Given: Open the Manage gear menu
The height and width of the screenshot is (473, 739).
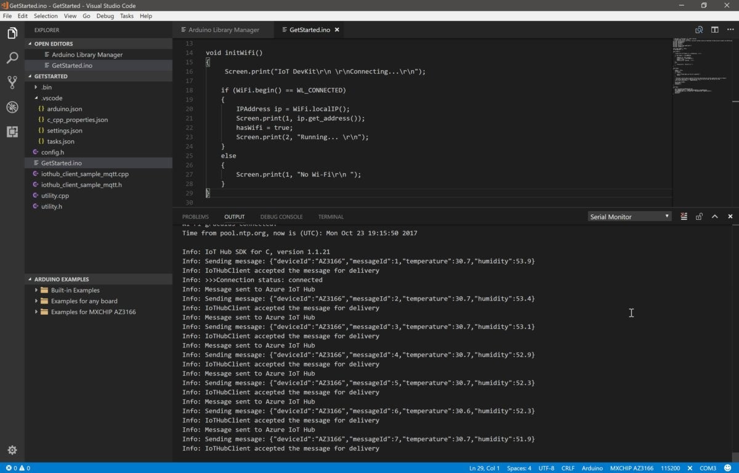Looking at the screenshot, I should click(x=12, y=450).
